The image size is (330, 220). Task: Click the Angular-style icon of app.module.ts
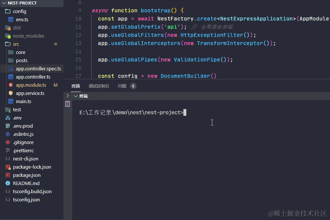click(x=11, y=85)
